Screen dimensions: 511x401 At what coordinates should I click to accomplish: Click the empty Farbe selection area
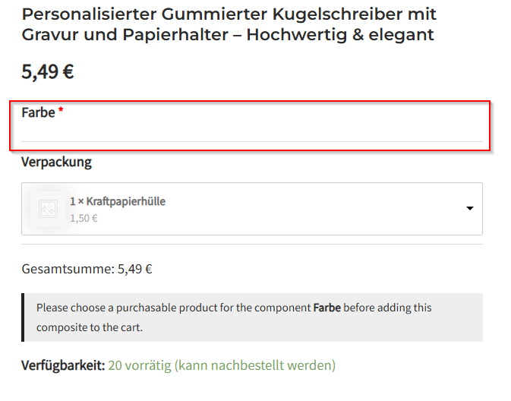(252, 131)
